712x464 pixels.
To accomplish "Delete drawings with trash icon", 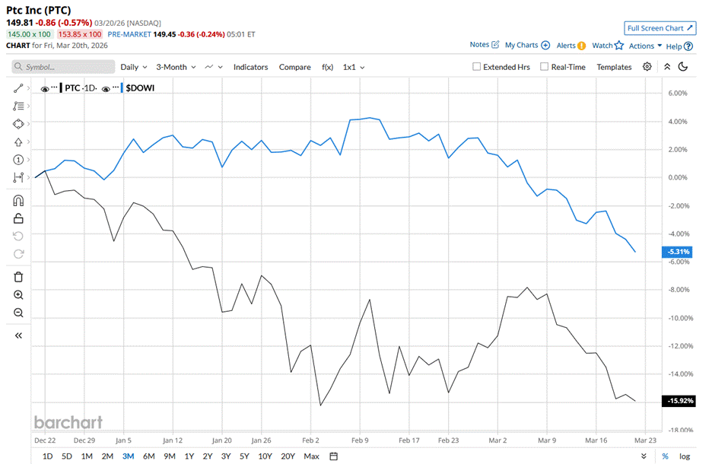I will tap(18, 277).
